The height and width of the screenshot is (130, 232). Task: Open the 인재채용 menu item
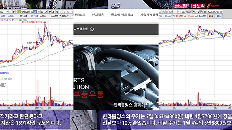(98, 15)
